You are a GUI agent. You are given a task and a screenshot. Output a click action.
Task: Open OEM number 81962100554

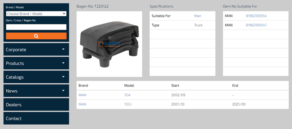[x=256, y=16]
